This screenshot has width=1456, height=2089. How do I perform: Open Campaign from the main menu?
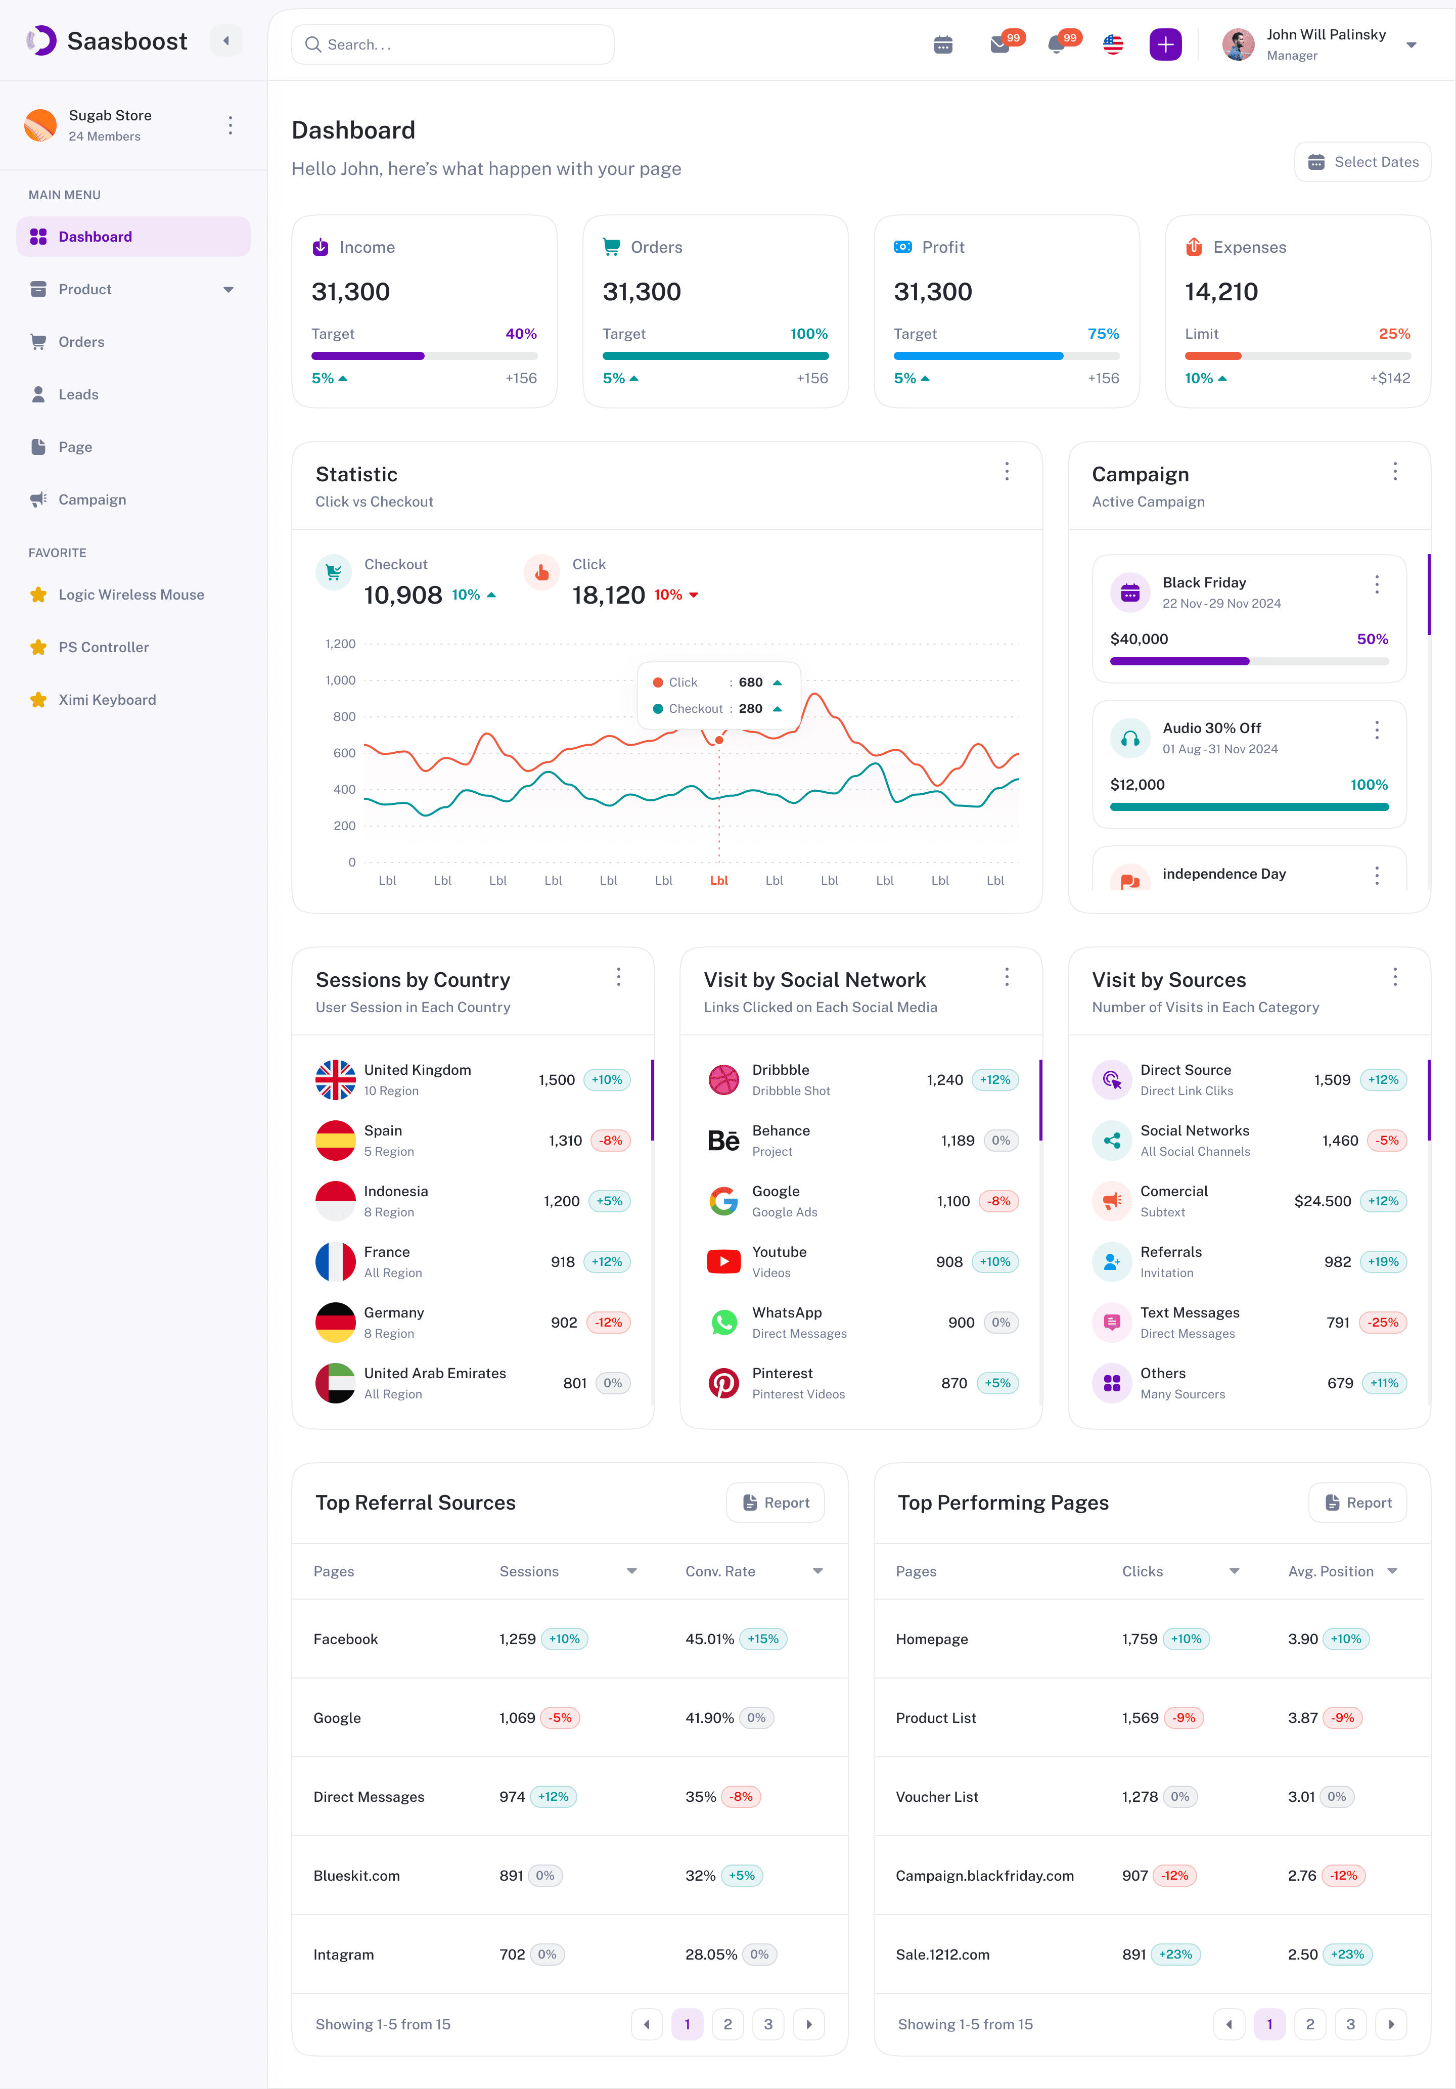tap(92, 501)
